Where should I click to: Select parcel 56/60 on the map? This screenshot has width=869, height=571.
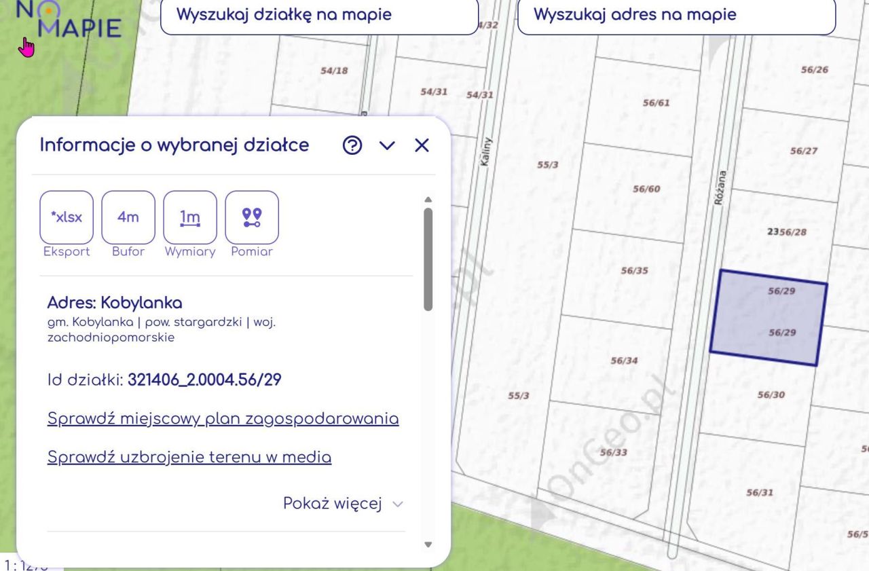coord(646,189)
